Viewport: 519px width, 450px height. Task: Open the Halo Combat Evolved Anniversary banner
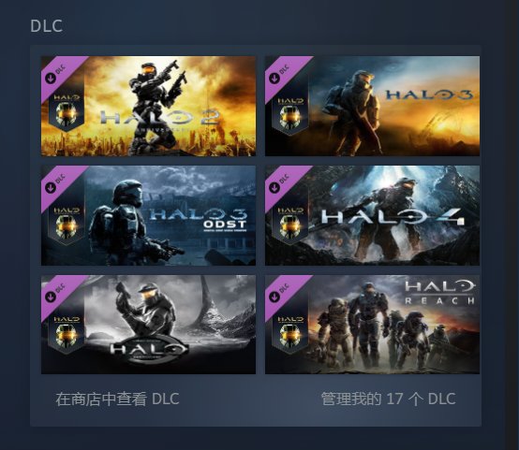coord(148,325)
